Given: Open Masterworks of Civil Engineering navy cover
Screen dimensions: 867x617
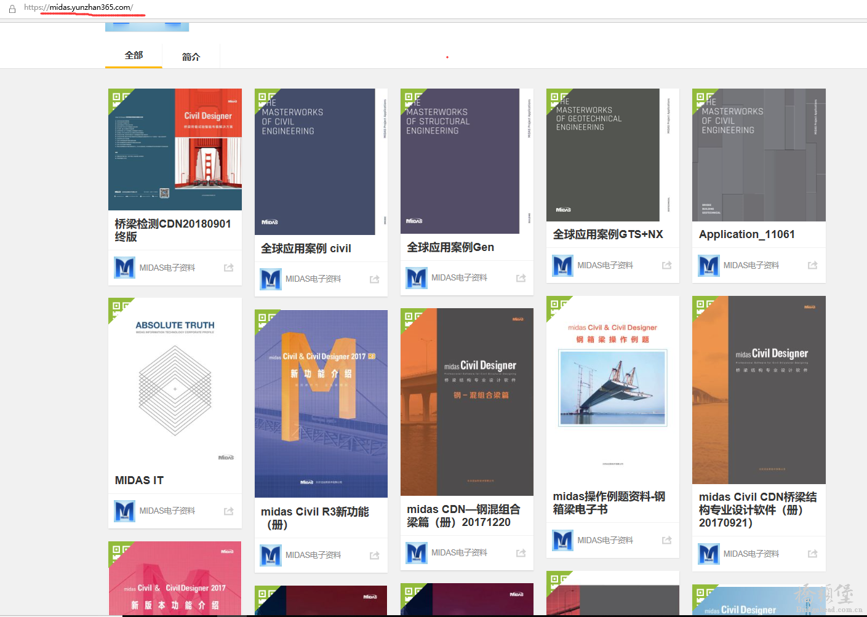Looking at the screenshot, I should [321, 162].
